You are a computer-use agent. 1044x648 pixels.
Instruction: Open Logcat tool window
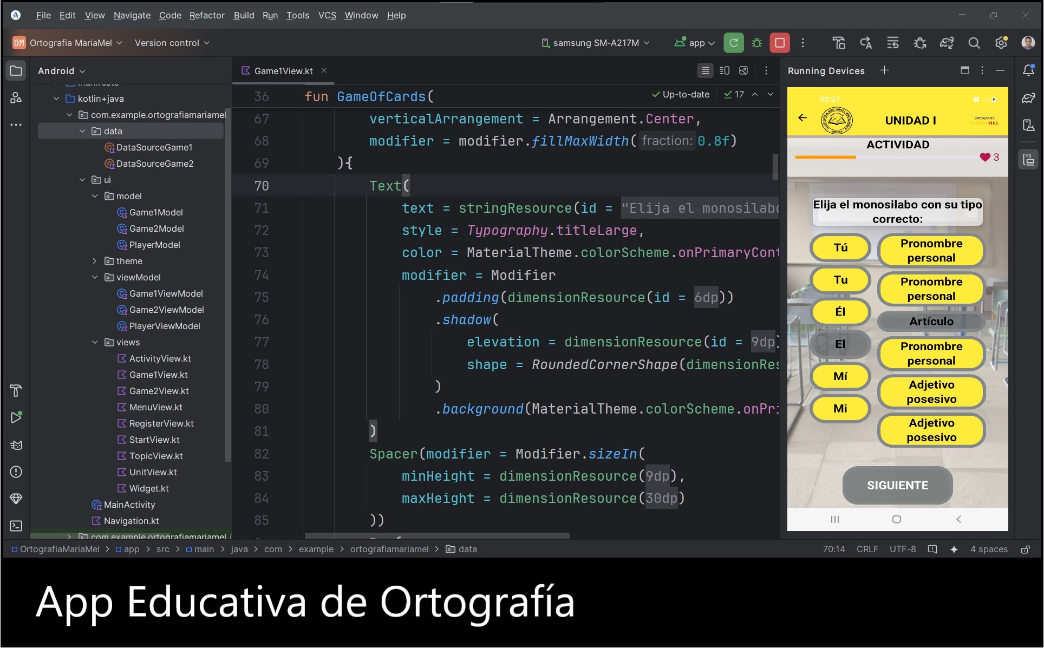click(16, 445)
